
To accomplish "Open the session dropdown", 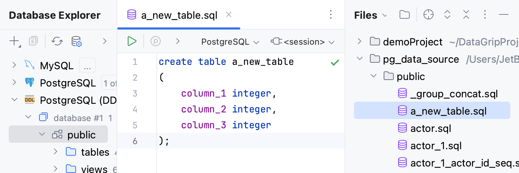I will (x=303, y=42).
